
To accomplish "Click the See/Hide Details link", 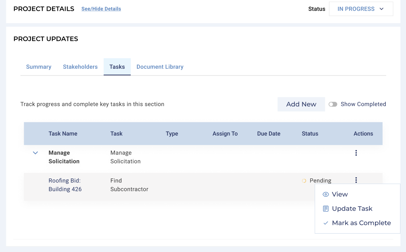I will 101,9.
